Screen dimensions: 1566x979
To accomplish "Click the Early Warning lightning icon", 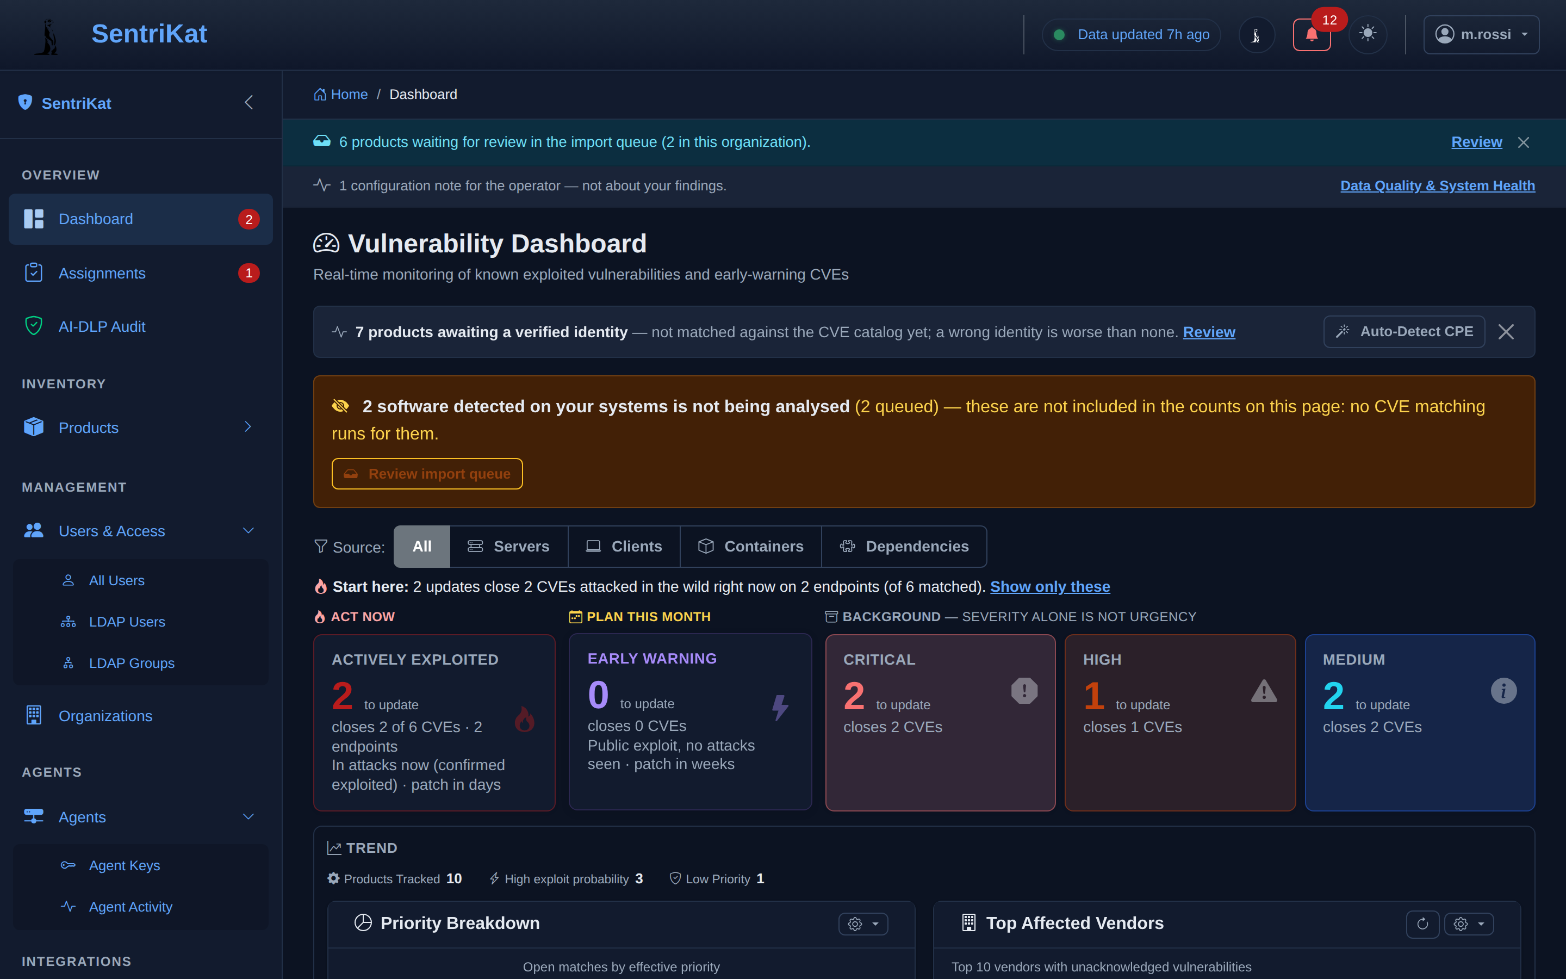I will (x=780, y=707).
